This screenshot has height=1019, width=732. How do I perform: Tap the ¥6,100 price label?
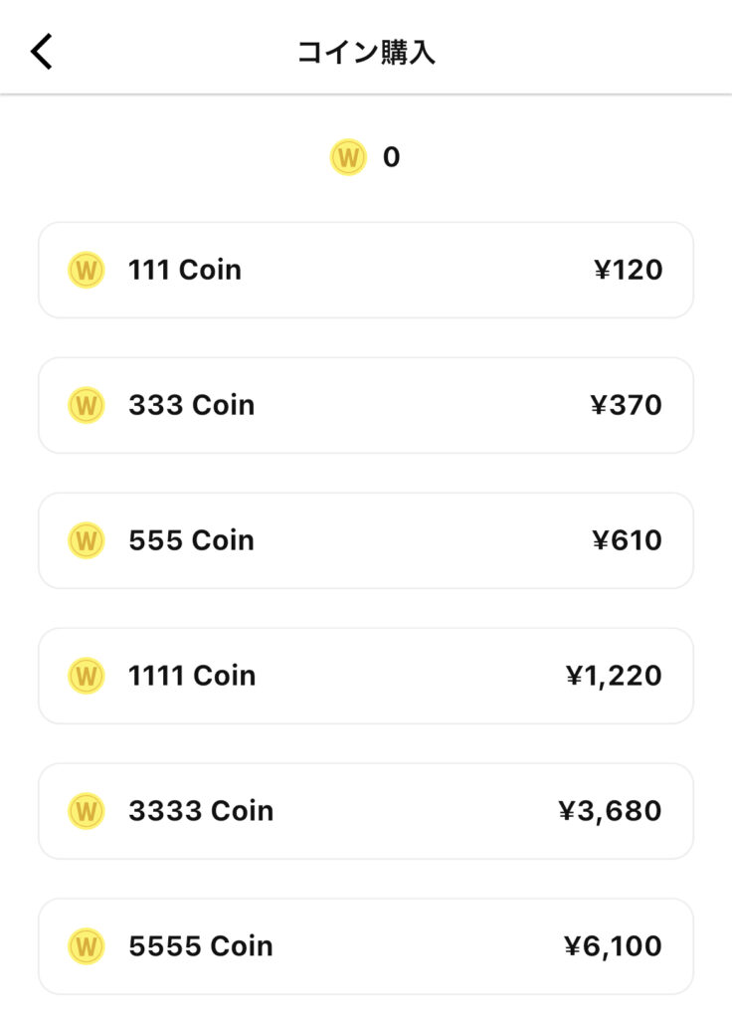coord(613,946)
